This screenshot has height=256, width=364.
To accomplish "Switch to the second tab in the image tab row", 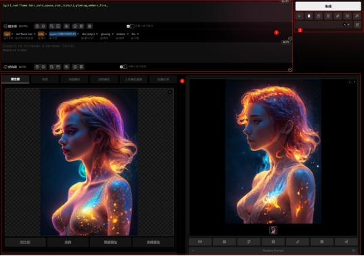I will tap(45, 79).
